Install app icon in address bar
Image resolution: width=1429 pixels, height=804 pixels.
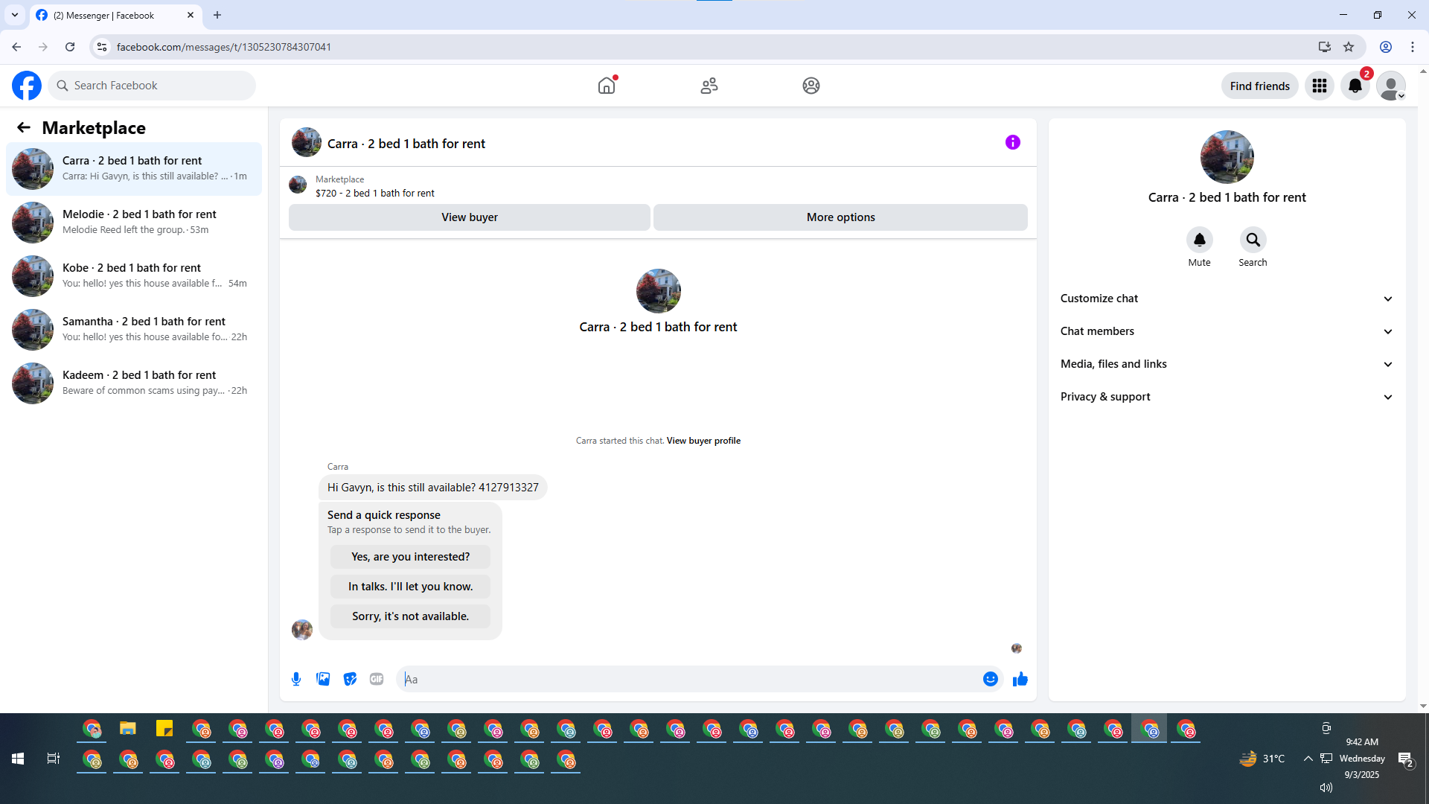tap(1324, 47)
